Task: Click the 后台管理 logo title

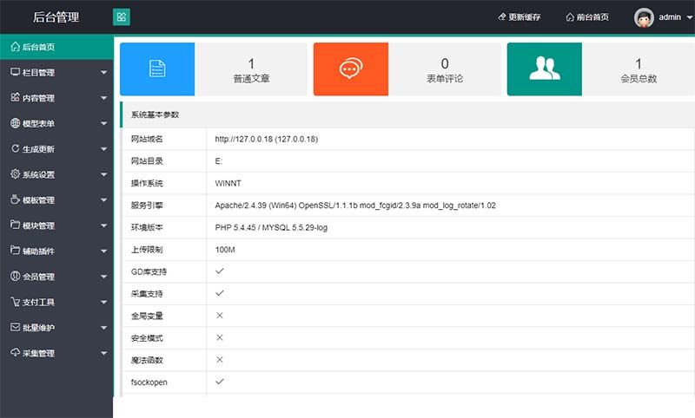Action: click(x=56, y=17)
